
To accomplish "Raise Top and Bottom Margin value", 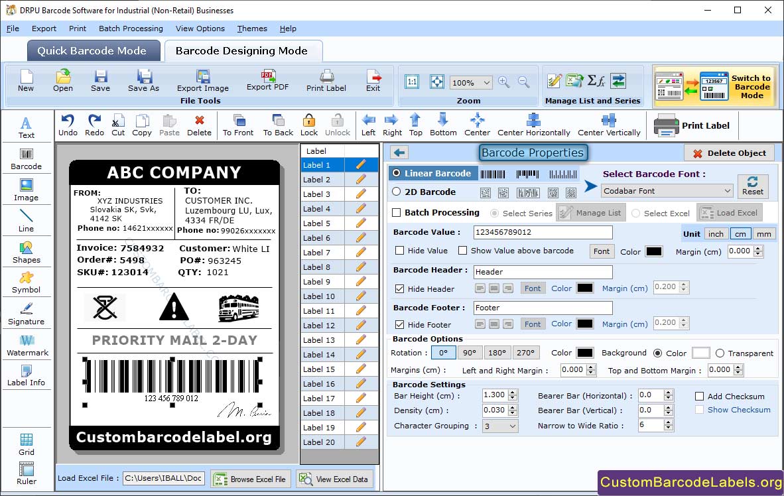I will [x=738, y=367].
